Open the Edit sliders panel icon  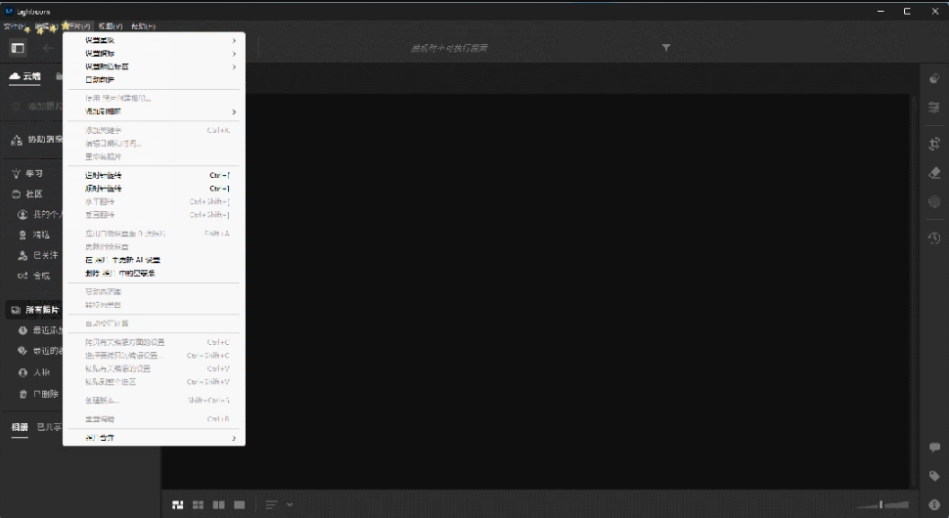coord(934,108)
